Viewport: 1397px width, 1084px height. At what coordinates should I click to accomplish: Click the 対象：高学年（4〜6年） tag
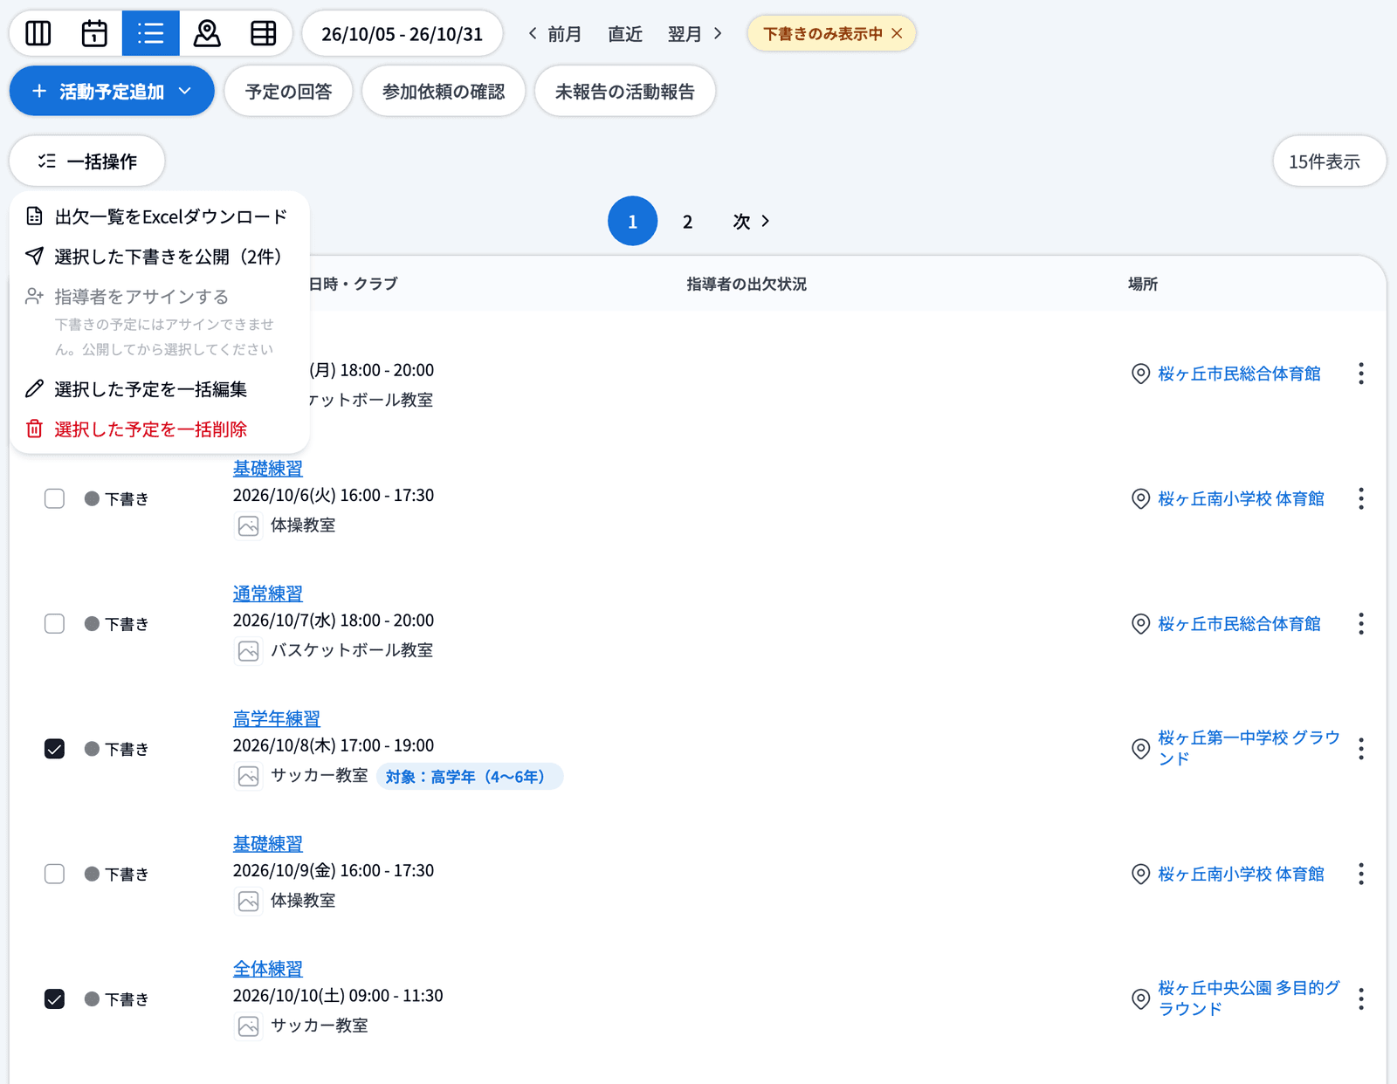tap(470, 776)
